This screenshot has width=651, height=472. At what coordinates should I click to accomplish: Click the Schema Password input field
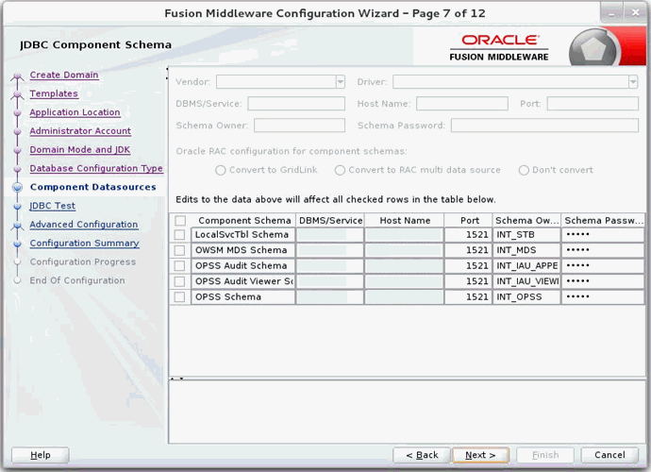pos(544,126)
